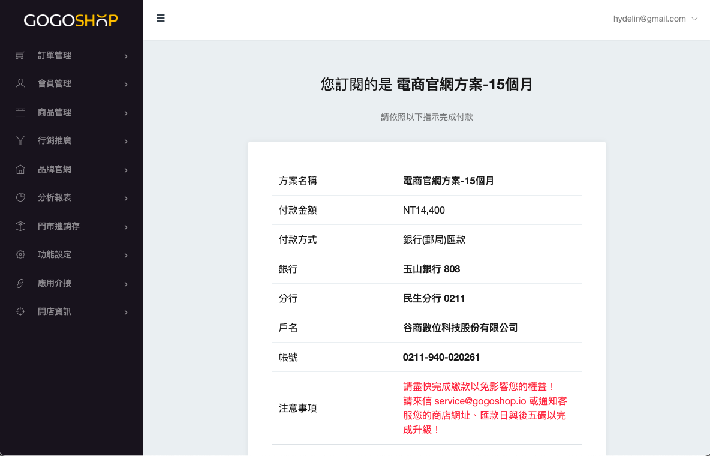The image size is (710, 456).
Task: Expand the 功能設定 chevron
Action: [x=126, y=255]
